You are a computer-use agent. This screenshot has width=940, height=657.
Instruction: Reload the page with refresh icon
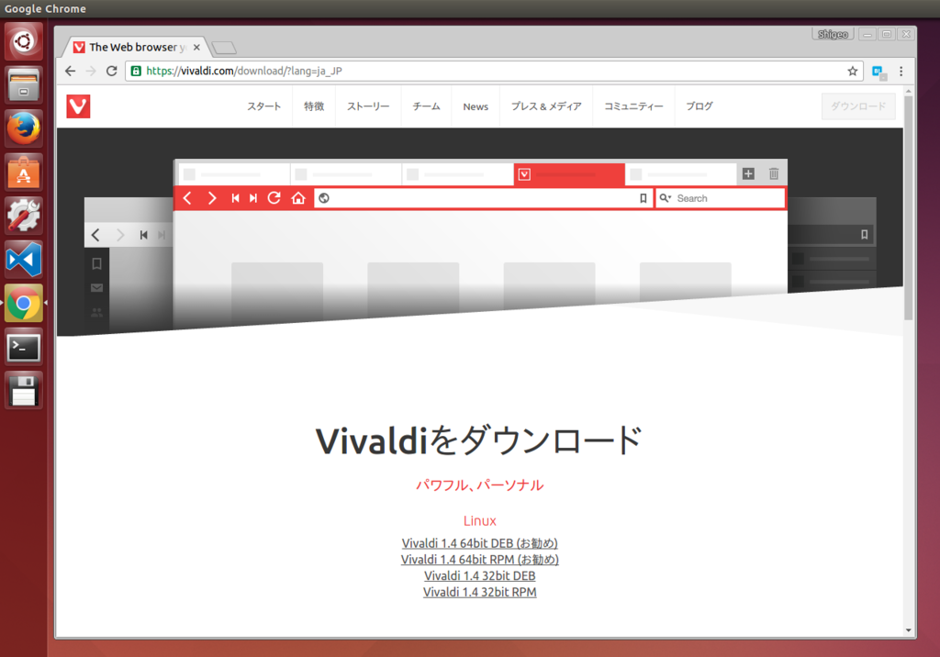[111, 71]
